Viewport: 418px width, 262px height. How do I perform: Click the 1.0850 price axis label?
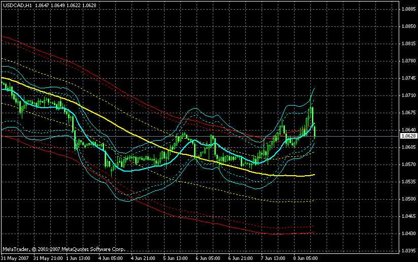408,26
